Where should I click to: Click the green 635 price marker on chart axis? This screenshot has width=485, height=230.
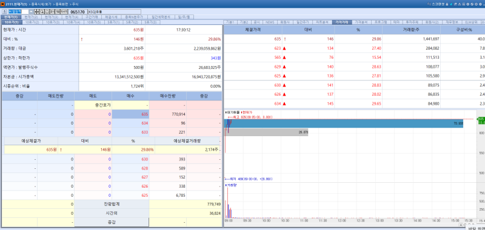tap(481, 120)
